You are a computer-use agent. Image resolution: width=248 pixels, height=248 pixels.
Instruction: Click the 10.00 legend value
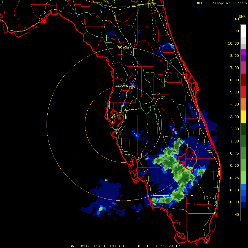[x=233, y=43]
